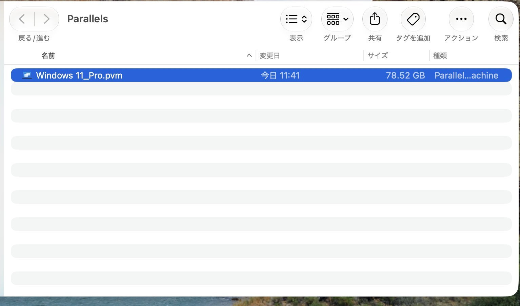This screenshot has height=306, width=520.
Task: Sort by 種類 column header
Action: (440, 56)
